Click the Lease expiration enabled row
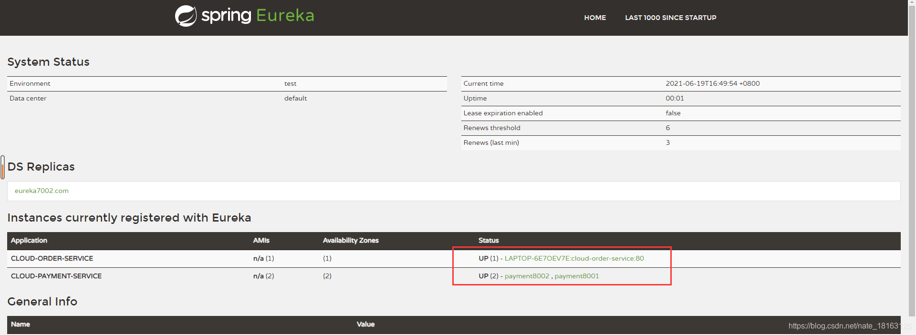 coord(681,113)
